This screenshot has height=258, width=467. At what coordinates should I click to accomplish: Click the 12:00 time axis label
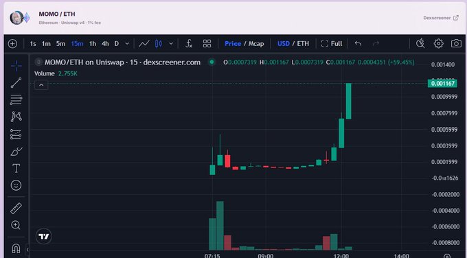pos(341,256)
